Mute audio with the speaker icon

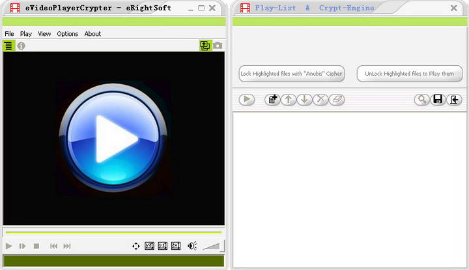pyautogui.click(x=192, y=246)
